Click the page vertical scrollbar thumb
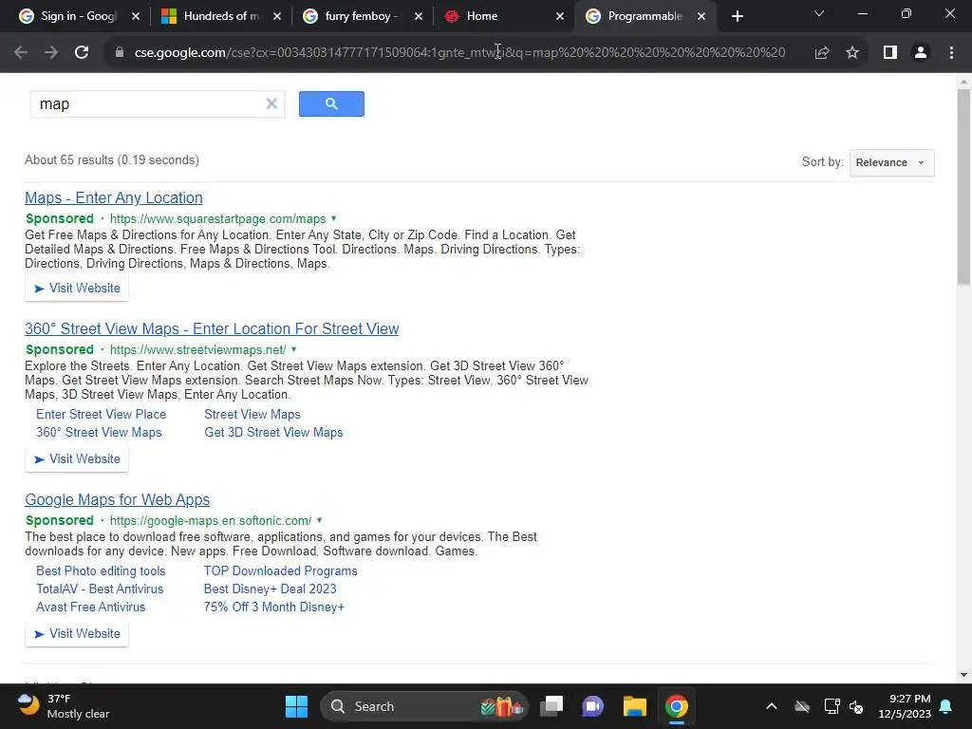972x729 pixels. pyautogui.click(x=963, y=186)
